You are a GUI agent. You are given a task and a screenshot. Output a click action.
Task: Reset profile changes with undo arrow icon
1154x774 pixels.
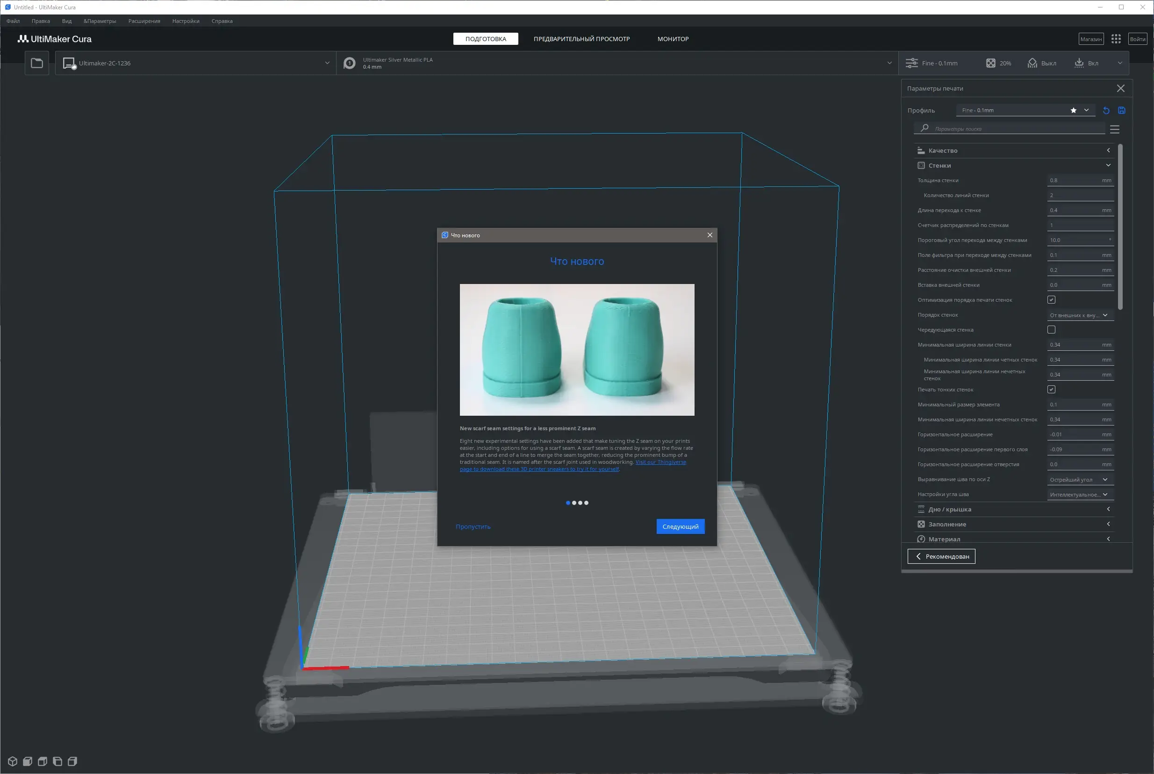(1105, 111)
